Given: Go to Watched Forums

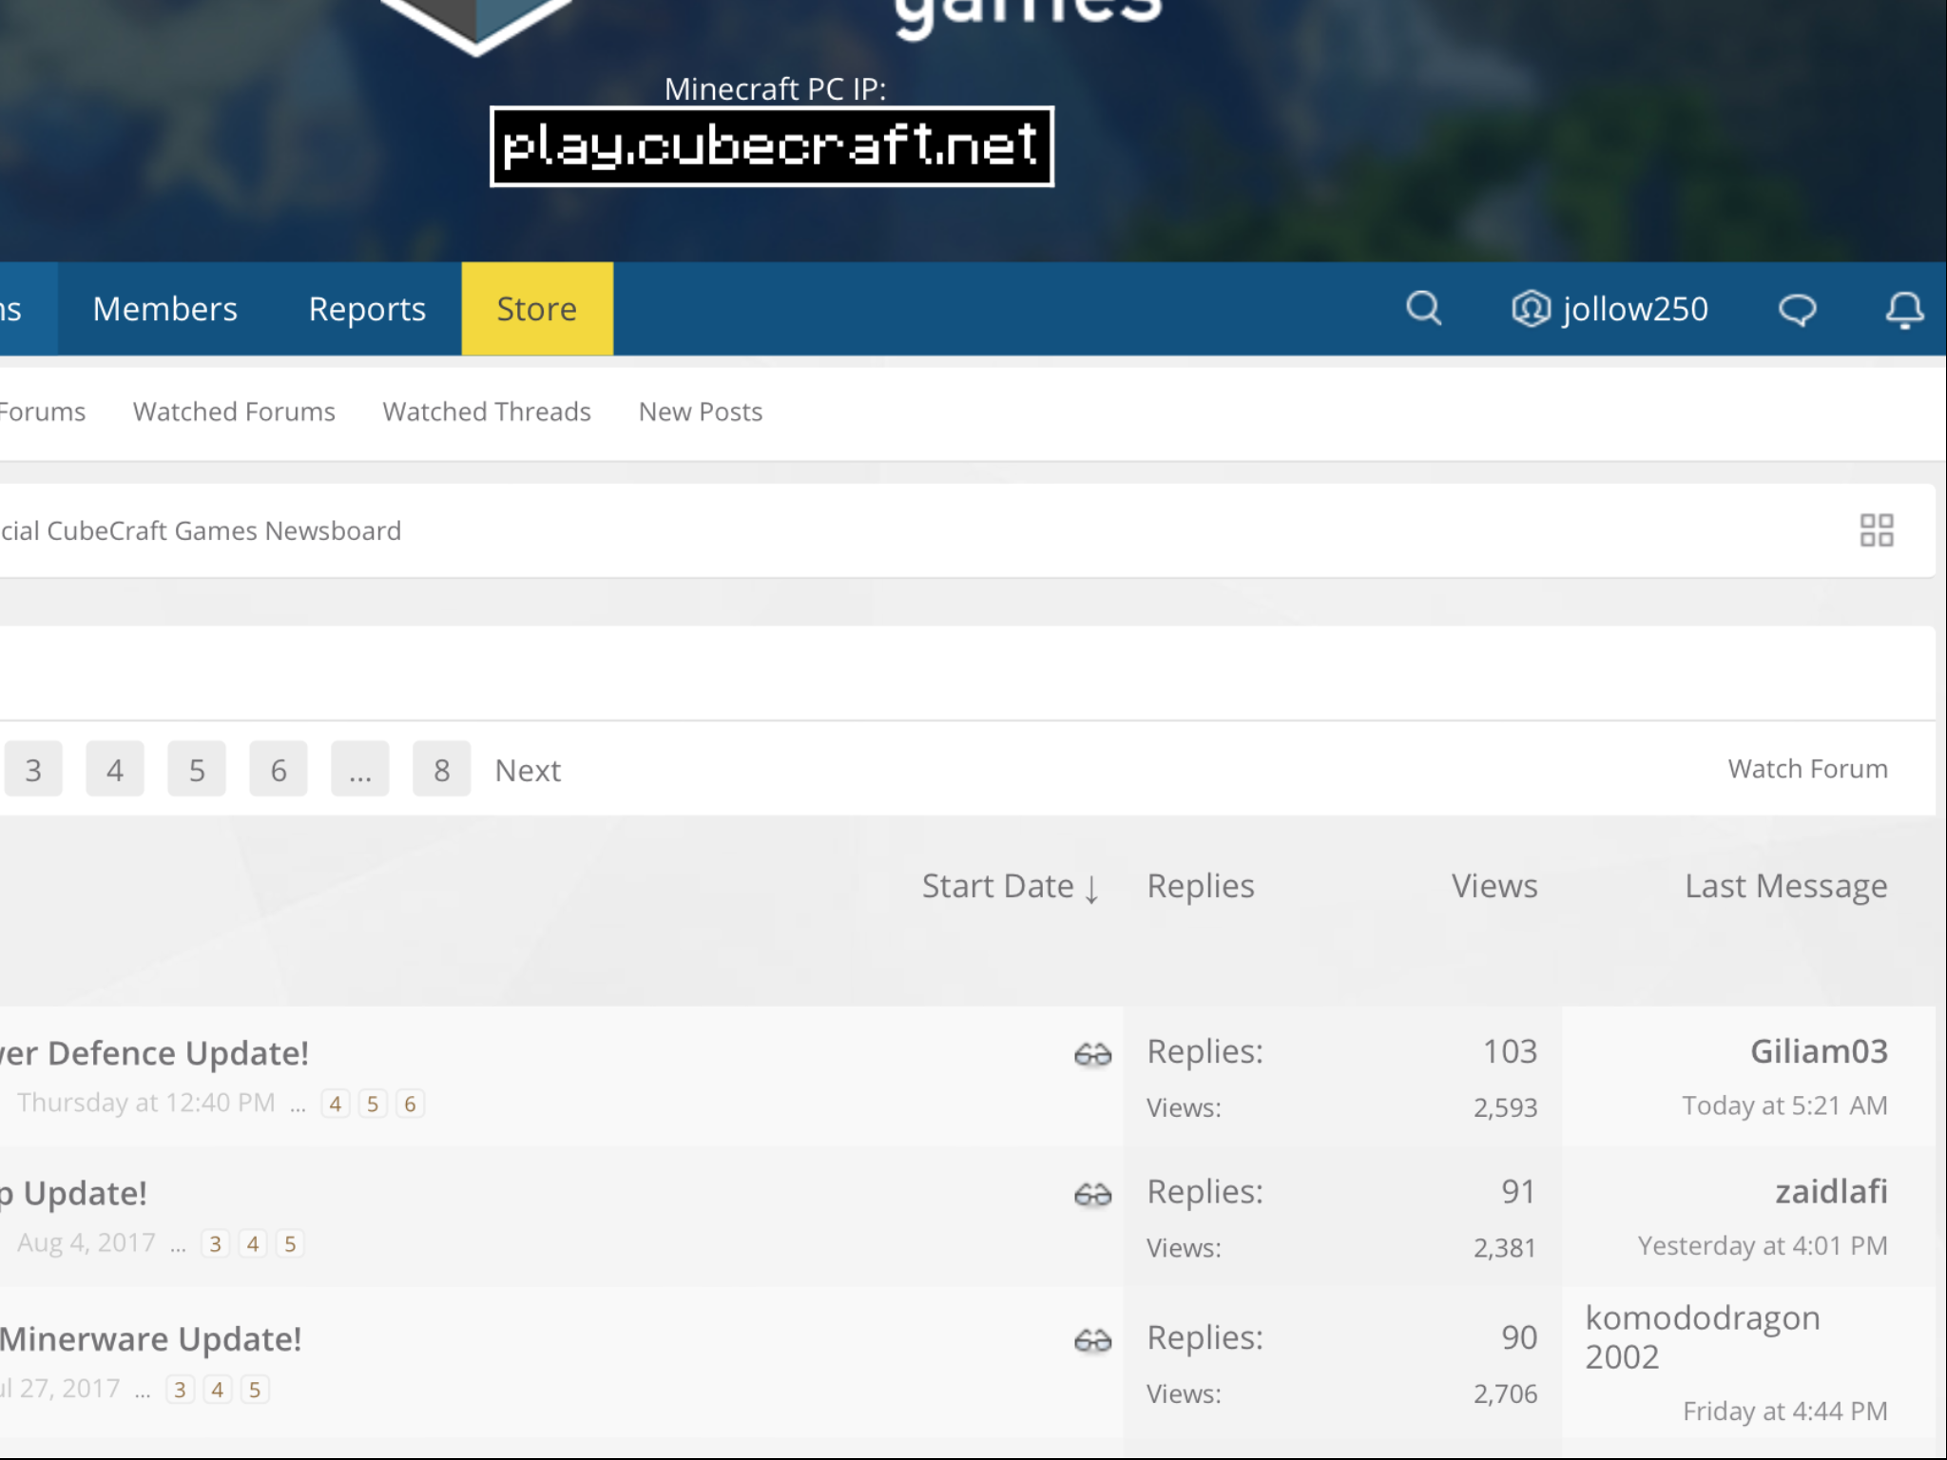Looking at the screenshot, I should pos(234,412).
